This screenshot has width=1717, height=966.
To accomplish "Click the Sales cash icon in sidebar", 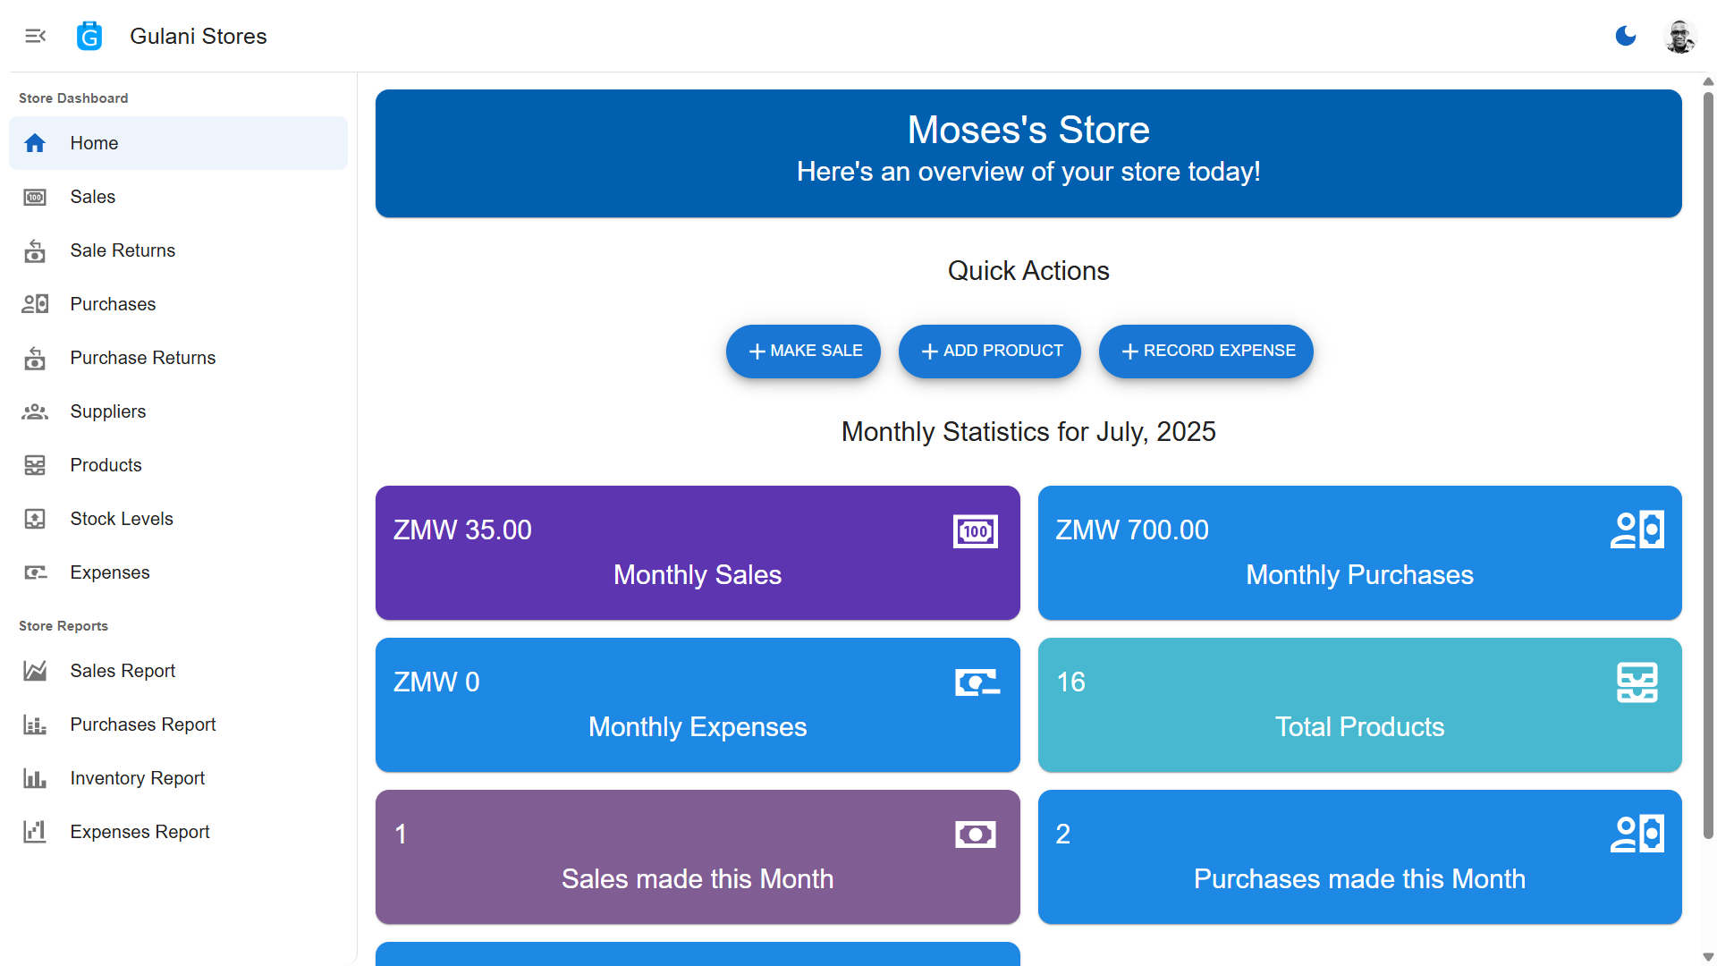I will [35, 197].
